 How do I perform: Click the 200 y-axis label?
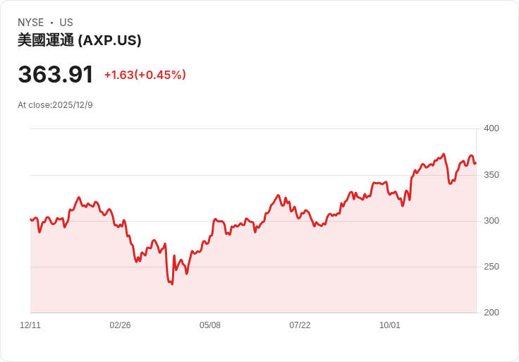pos(491,313)
